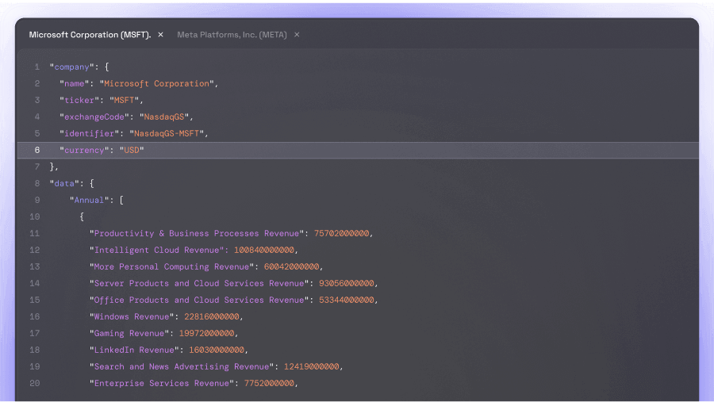The image size is (714, 402).
Task: Click the value 22816000000
Action: point(212,316)
